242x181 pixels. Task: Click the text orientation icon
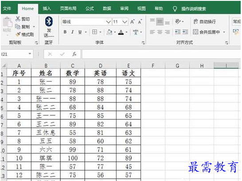click(178, 21)
